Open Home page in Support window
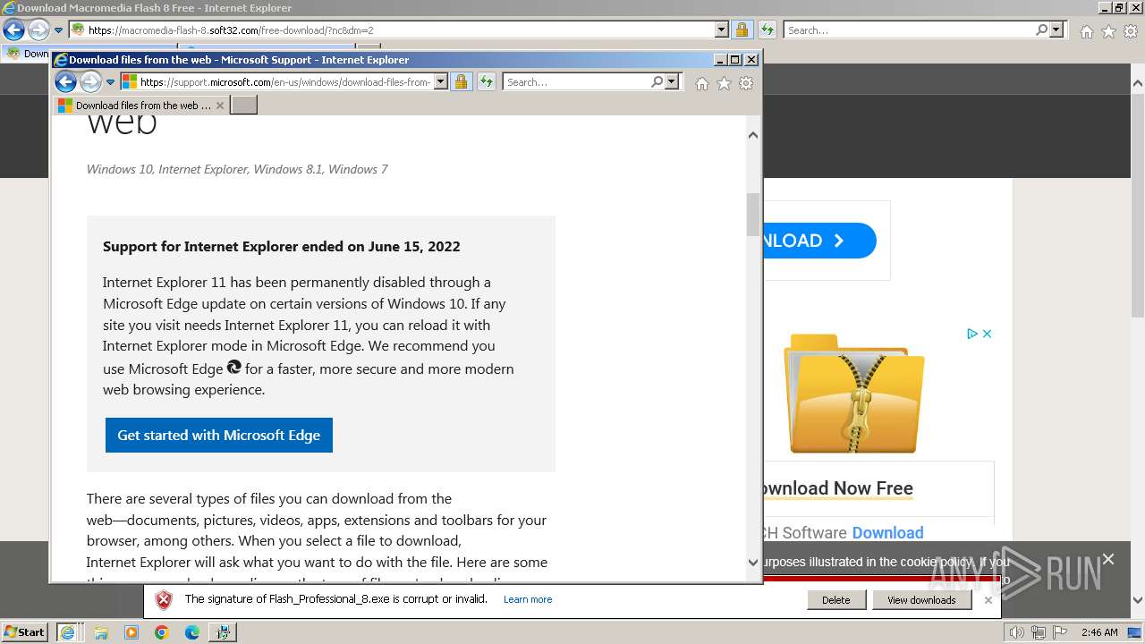 [702, 83]
